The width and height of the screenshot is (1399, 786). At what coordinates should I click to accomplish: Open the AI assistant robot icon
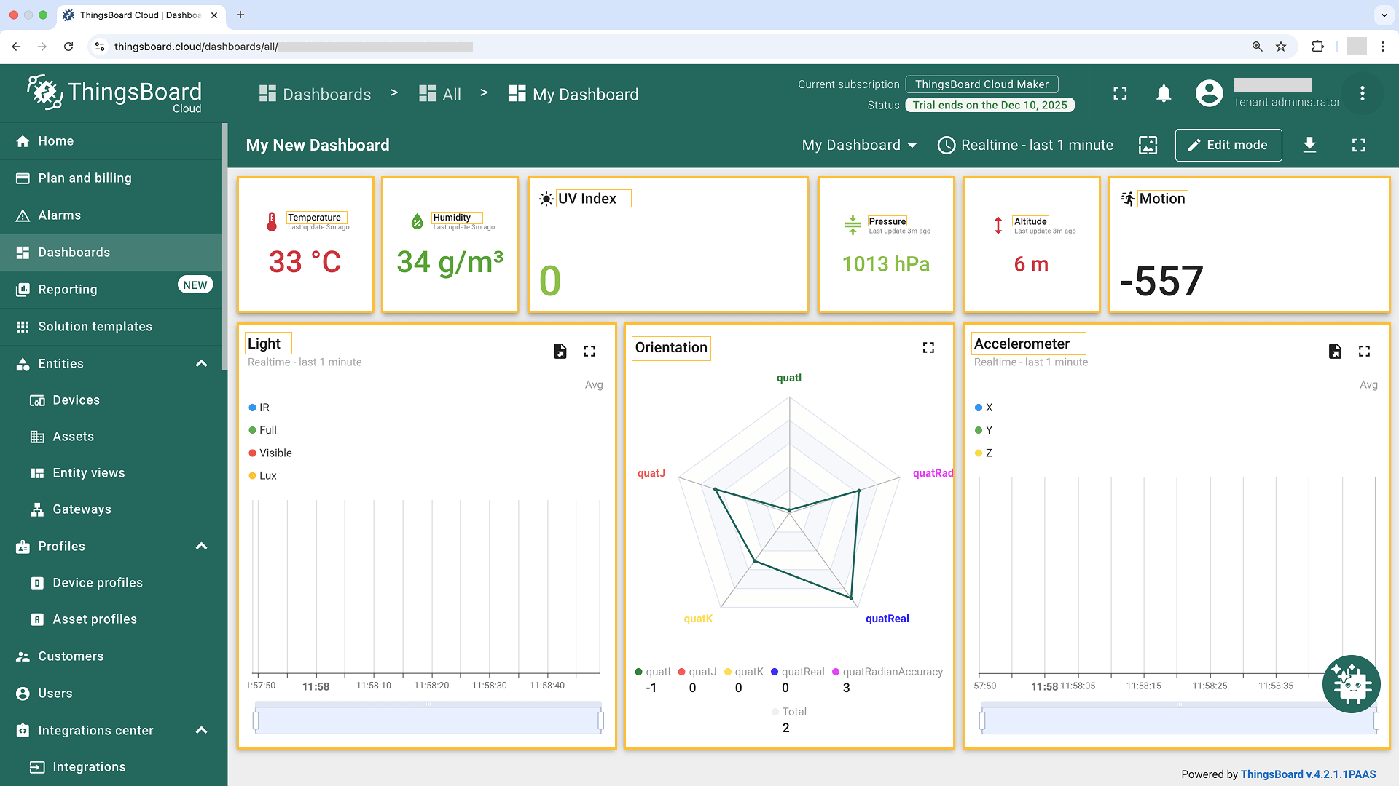coord(1351,684)
